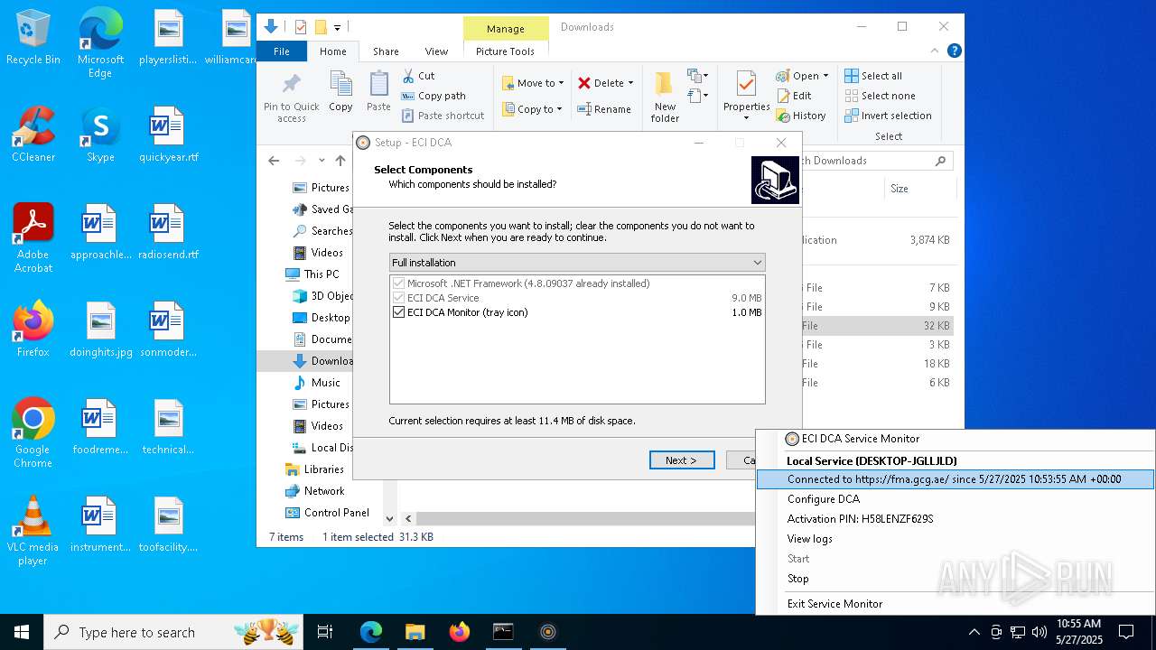This screenshot has width=1156, height=650.
Task: Click Rename in the Explorer ribbon
Action: 605,109
